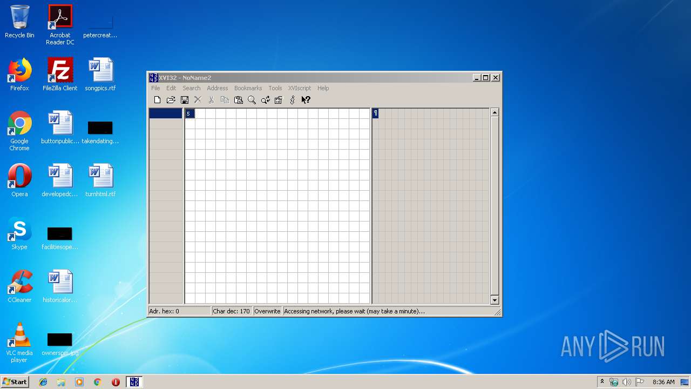Viewport: 691px width, 389px height.
Task: Select the historicalor document icon
Action: pyautogui.click(x=60, y=286)
